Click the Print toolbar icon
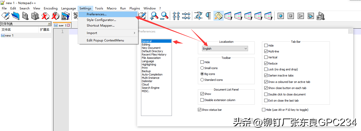This screenshot has height=131, width=361. click(x=65, y=16)
